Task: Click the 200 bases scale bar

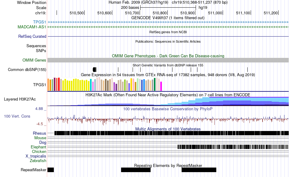Action: pyautogui.click(x=168, y=8)
